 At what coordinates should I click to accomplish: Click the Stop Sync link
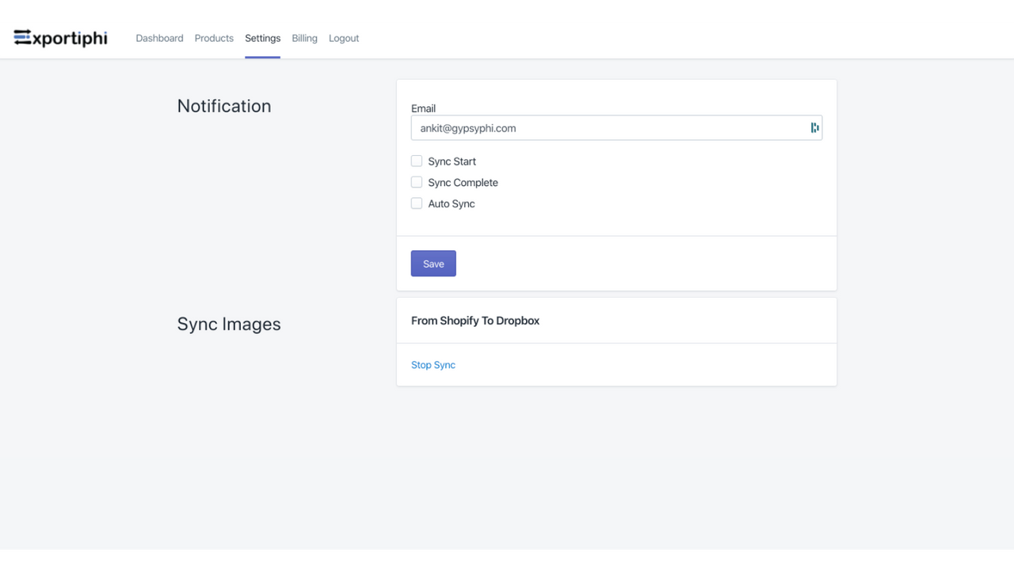(x=433, y=364)
